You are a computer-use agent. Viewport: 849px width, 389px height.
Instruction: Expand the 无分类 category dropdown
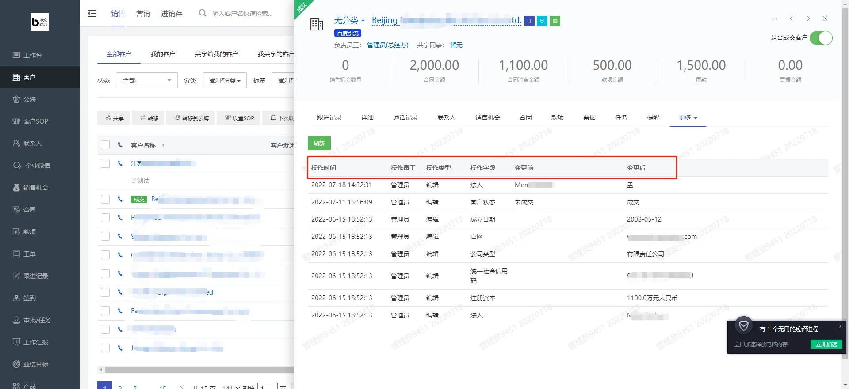[x=349, y=20]
